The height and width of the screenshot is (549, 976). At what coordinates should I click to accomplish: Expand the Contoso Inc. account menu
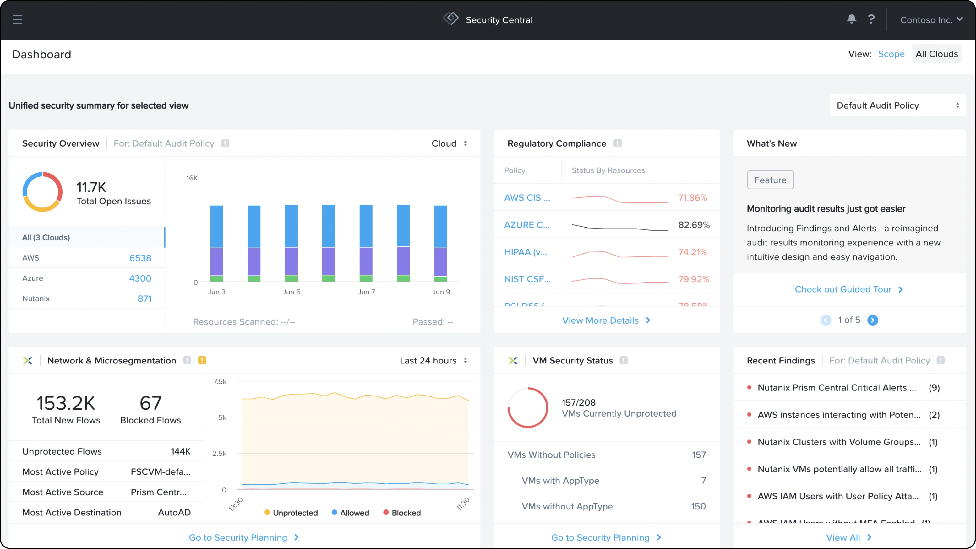pyautogui.click(x=931, y=20)
